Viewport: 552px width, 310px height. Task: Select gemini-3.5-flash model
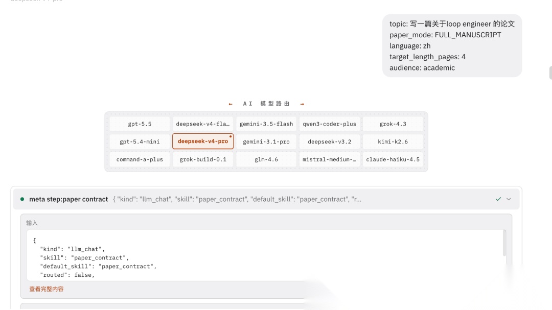266,124
